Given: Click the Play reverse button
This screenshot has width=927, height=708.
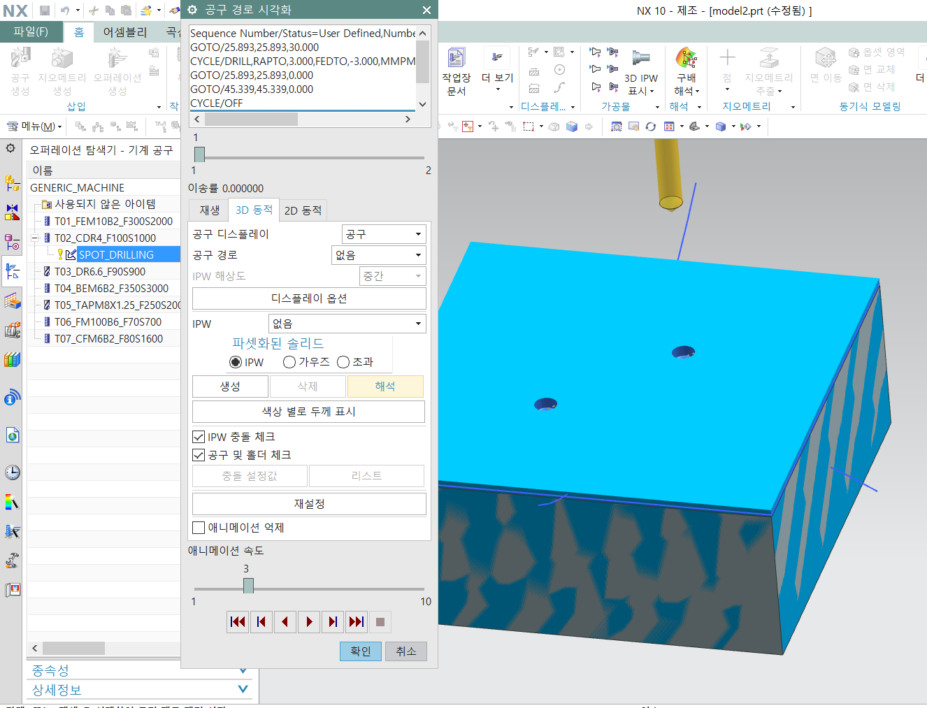Looking at the screenshot, I should (x=285, y=622).
